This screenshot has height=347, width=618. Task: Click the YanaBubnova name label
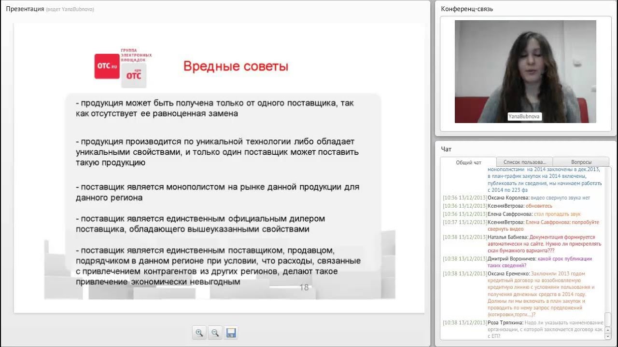point(525,116)
